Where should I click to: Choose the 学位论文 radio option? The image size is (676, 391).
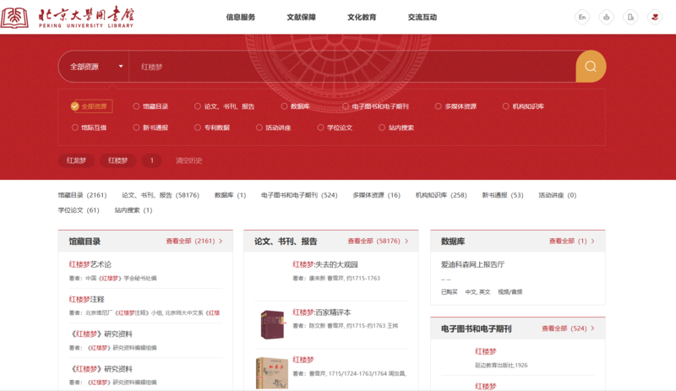(321, 128)
